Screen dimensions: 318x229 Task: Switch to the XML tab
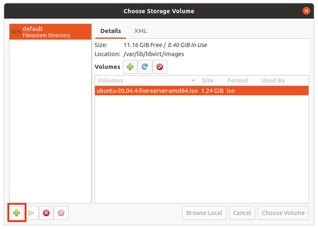pos(140,31)
